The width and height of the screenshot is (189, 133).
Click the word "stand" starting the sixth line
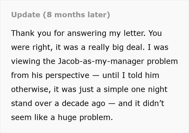click(22, 104)
